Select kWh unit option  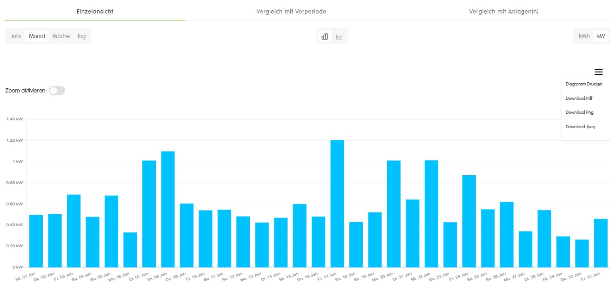coord(584,36)
